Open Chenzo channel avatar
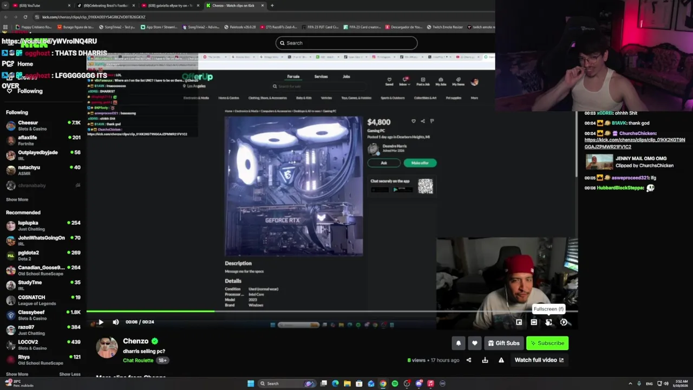 tap(107, 347)
